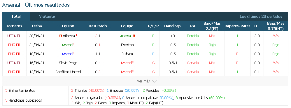Screen dimensions: 291x108
Task: Open the Everton team link
Action: pos(127,45)
